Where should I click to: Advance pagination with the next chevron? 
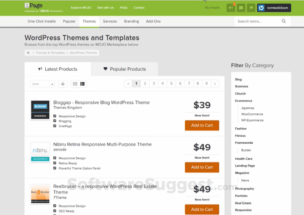pos(215,83)
